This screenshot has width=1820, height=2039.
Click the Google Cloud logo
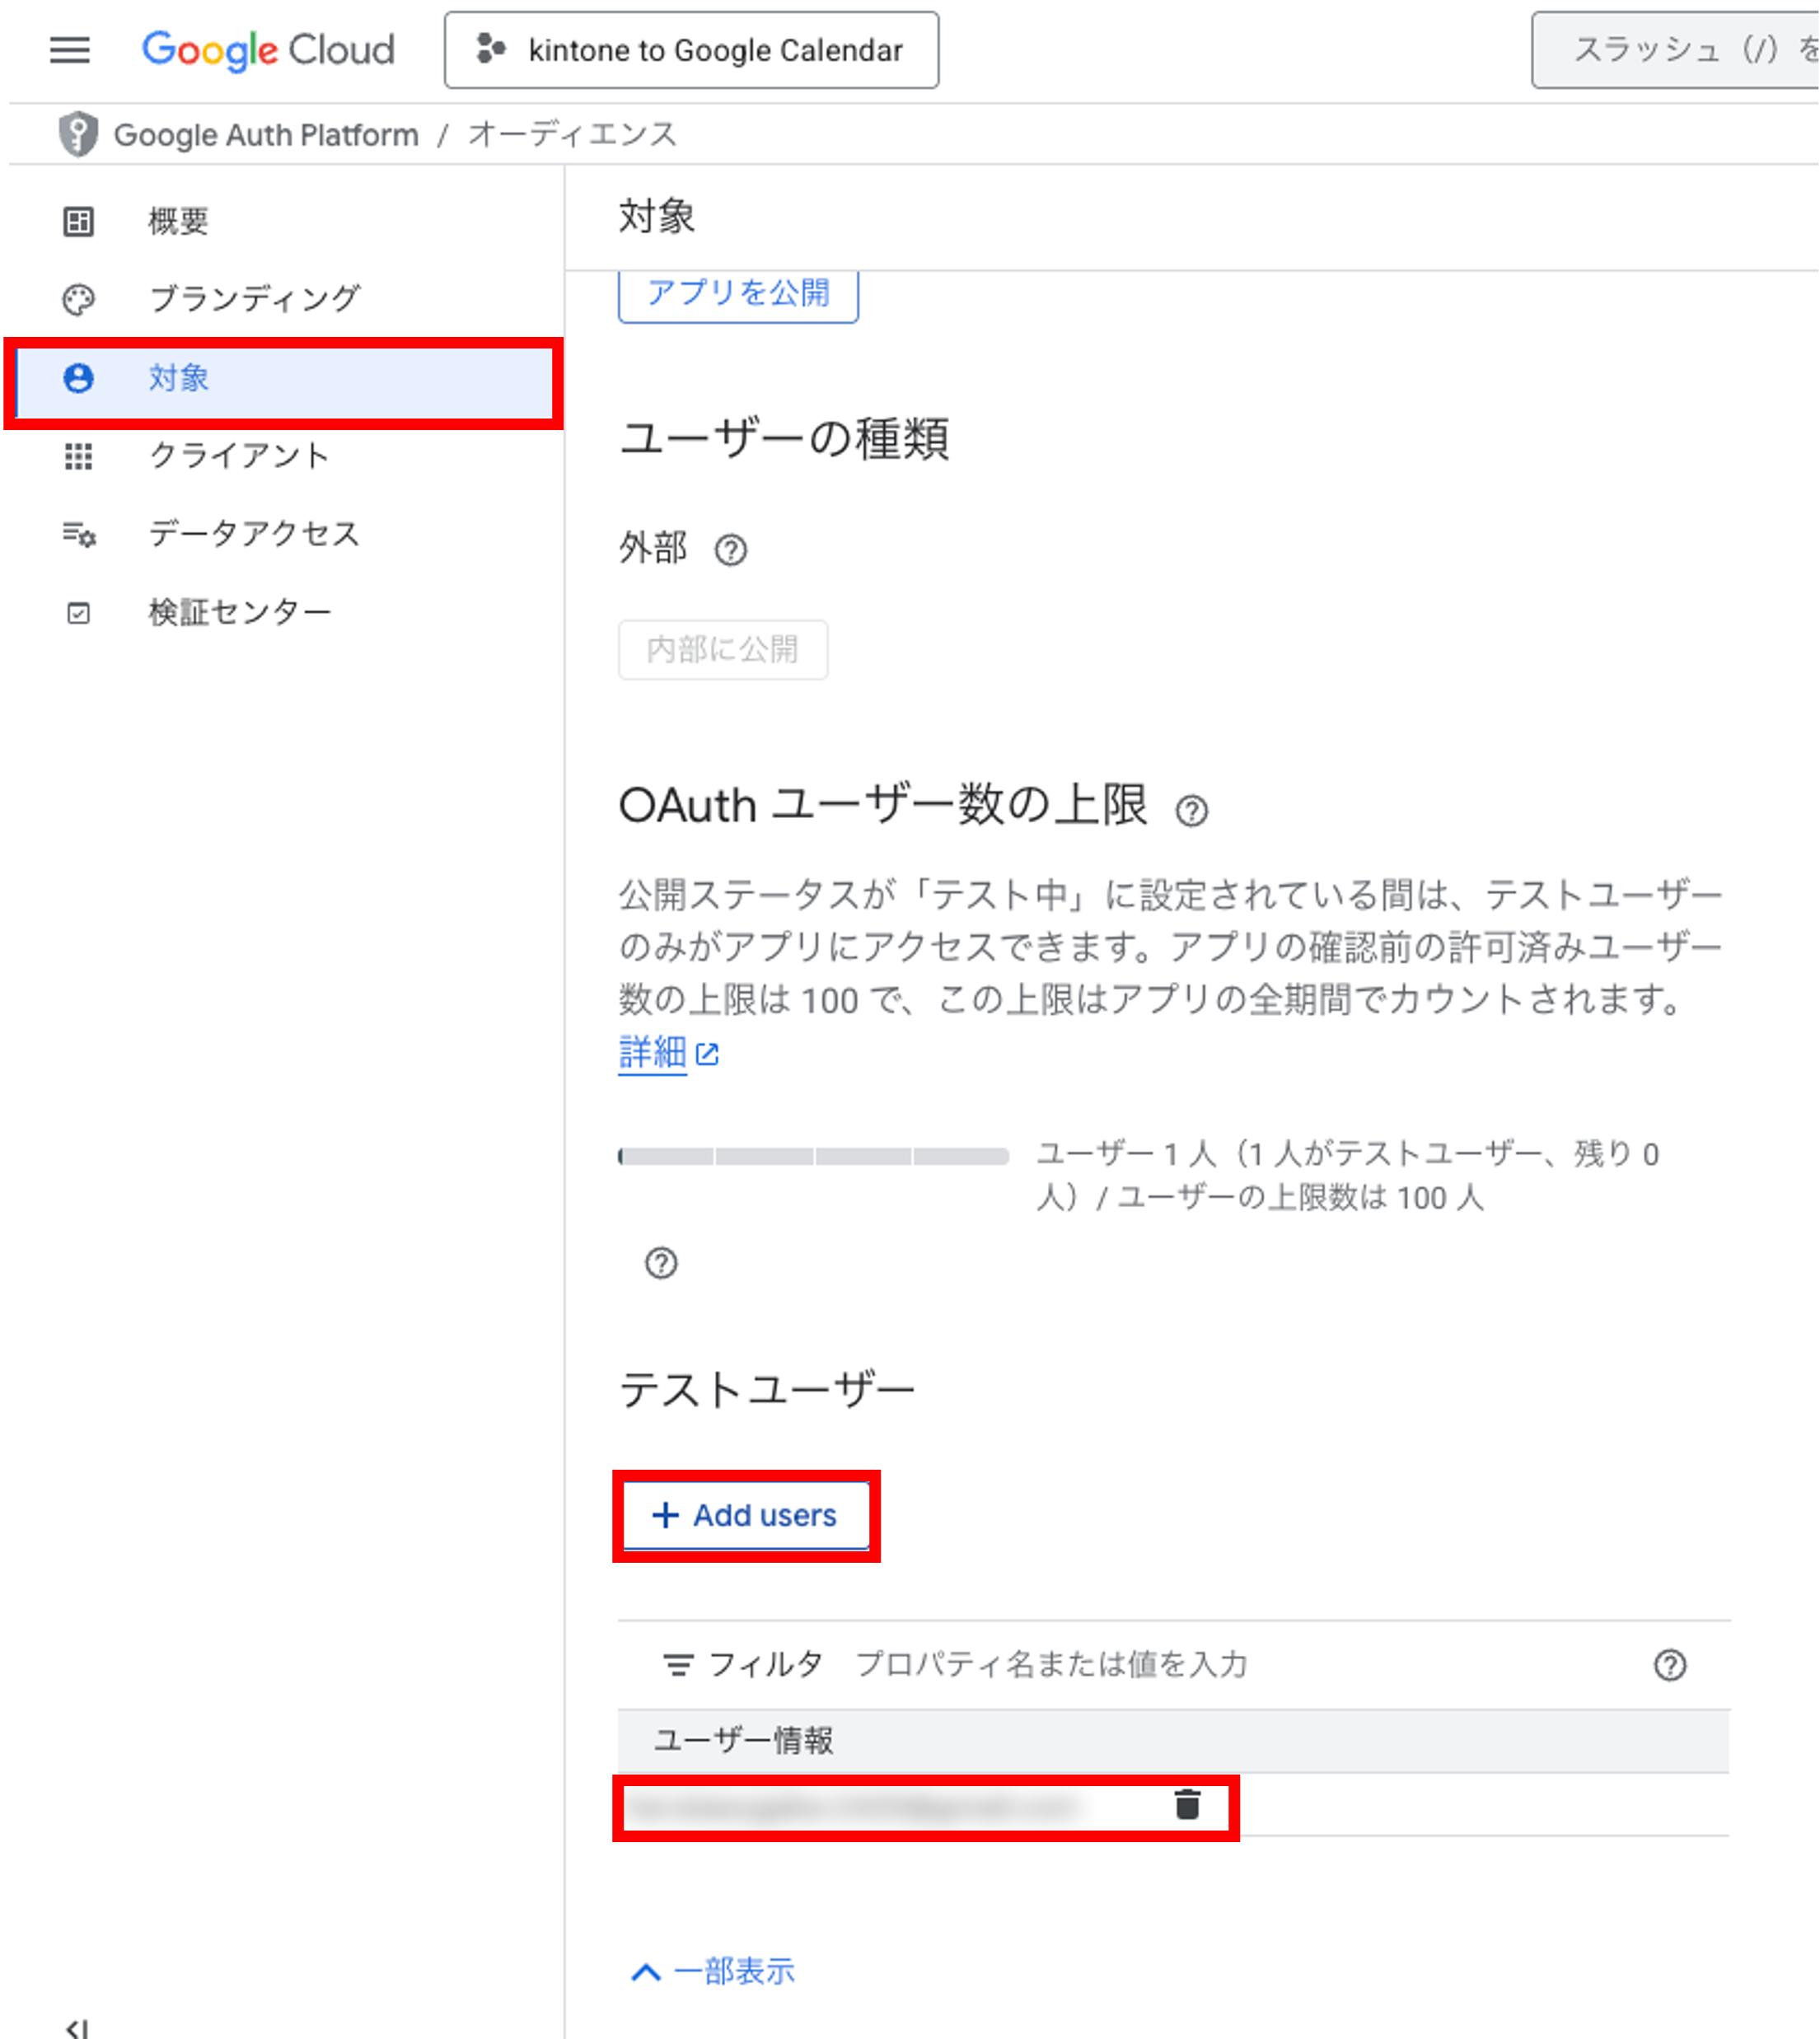click(x=268, y=49)
